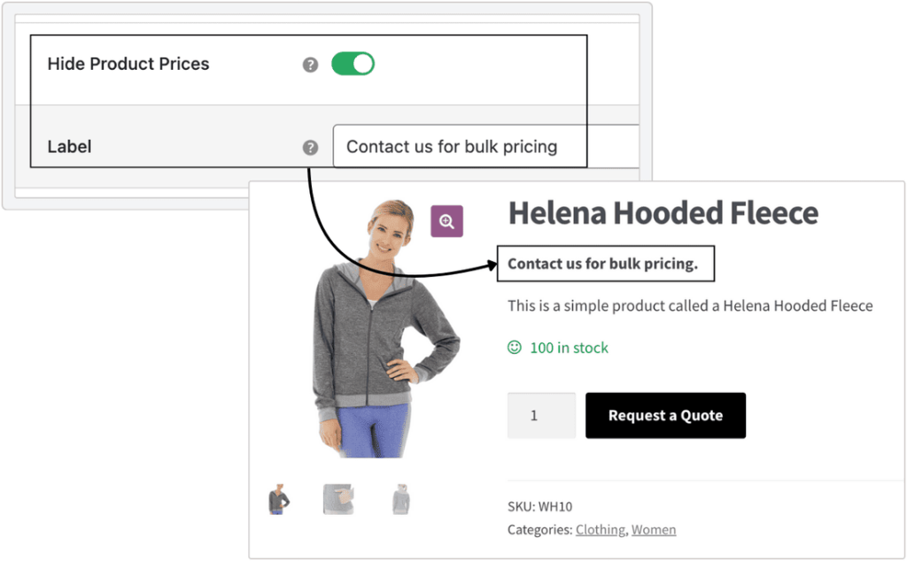Click the bold bulk pricing text on product page

point(603,264)
